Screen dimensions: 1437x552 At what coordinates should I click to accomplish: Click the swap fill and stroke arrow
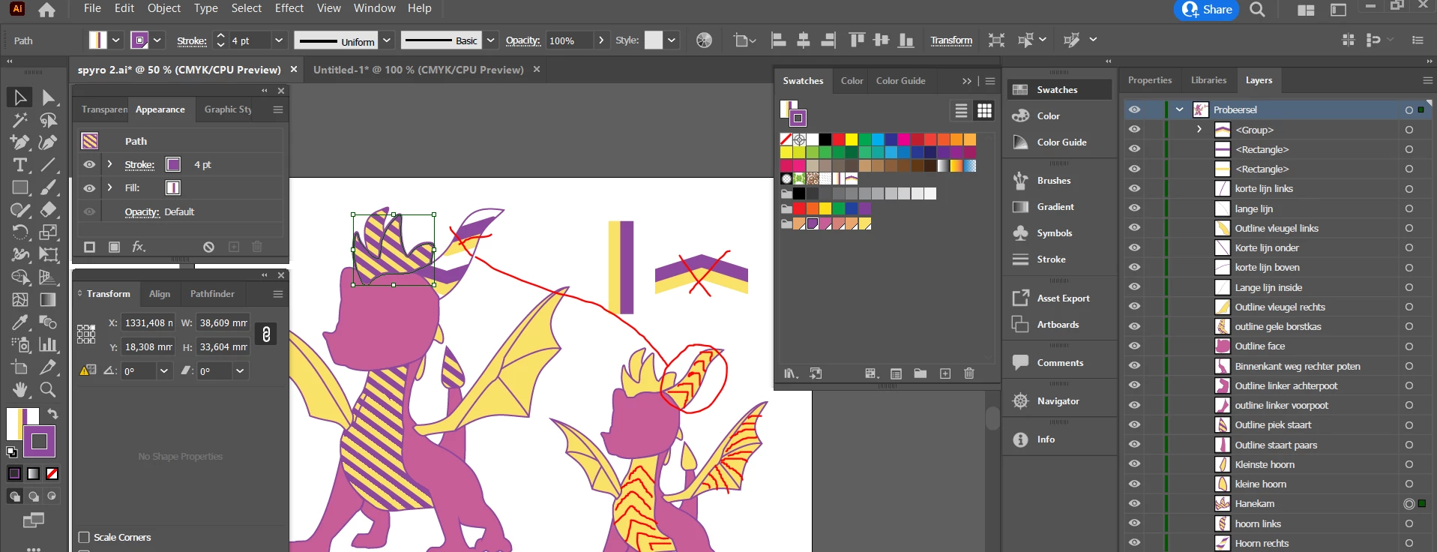pos(52,414)
